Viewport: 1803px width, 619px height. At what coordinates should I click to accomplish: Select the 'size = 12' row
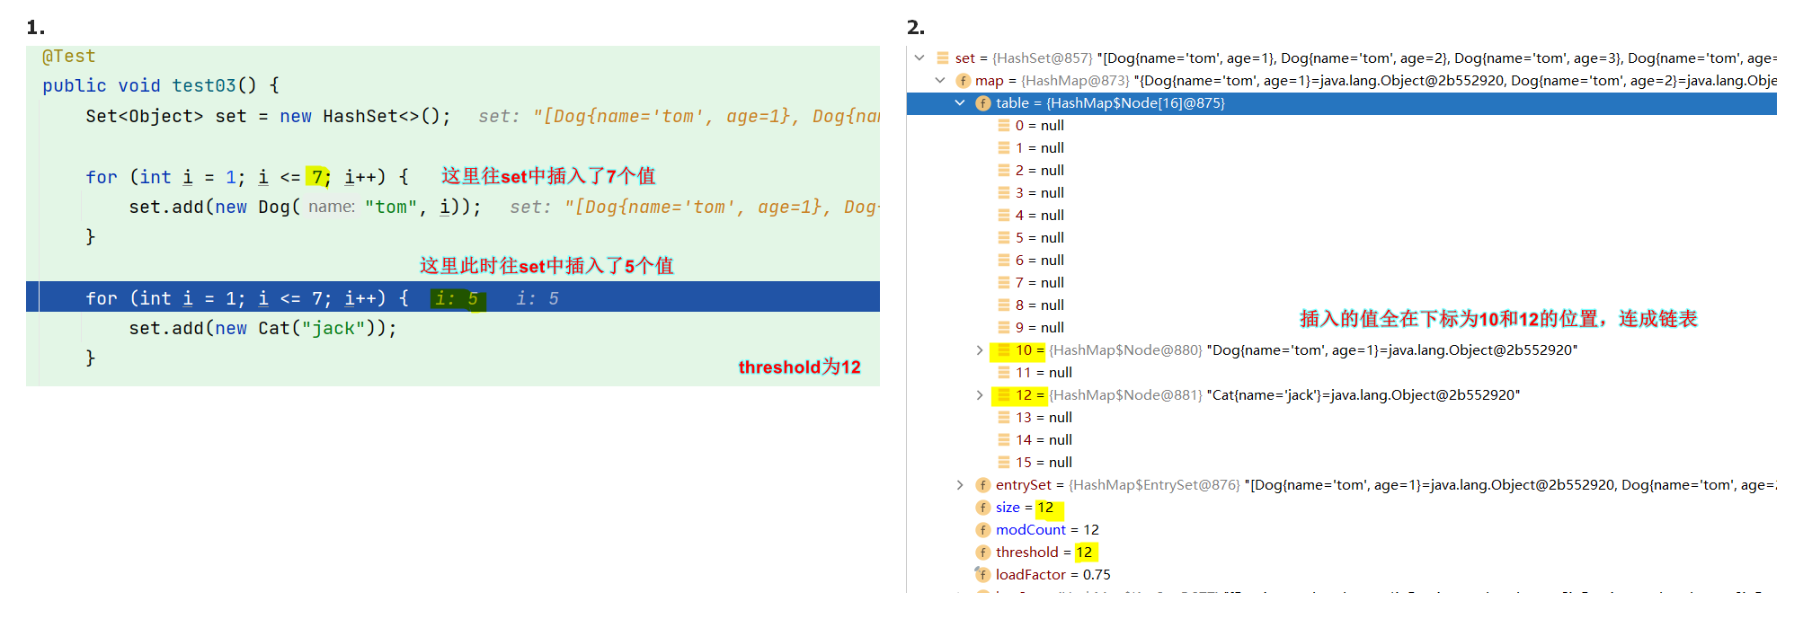(x=1025, y=507)
